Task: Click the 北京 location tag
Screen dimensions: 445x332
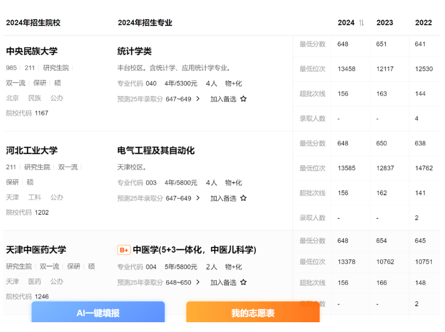Action: [13, 98]
